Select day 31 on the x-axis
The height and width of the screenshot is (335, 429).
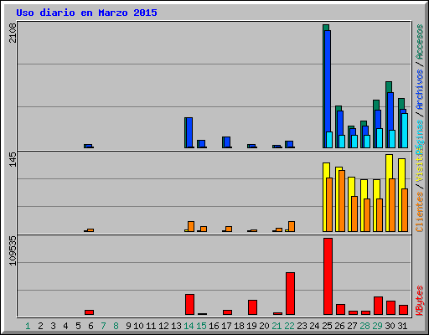pos(402,326)
